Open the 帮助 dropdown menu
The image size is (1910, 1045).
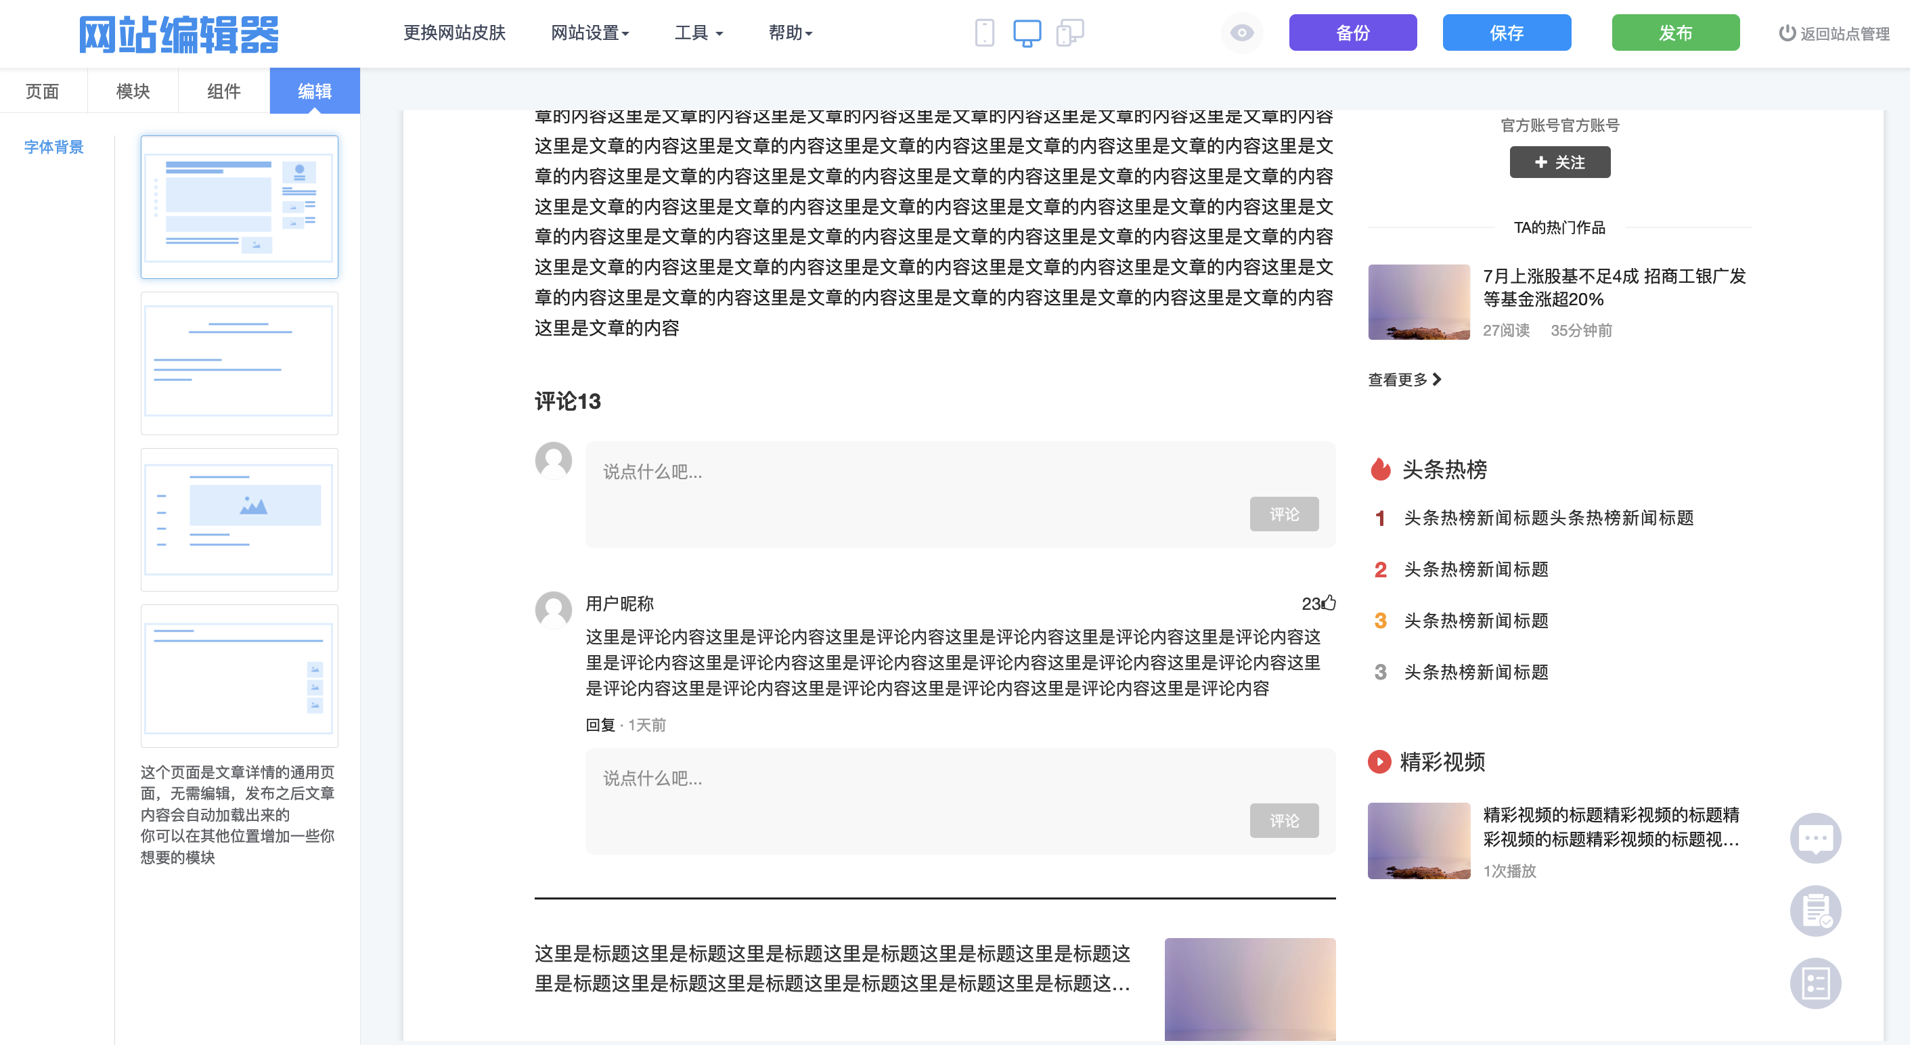pos(791,32)
